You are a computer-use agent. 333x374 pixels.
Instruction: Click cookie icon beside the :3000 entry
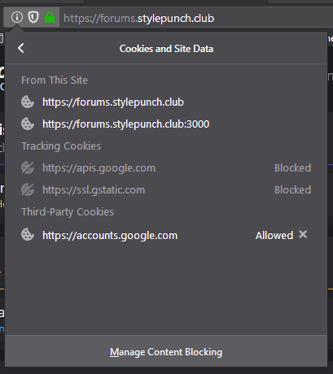click(x=28, y=124)
